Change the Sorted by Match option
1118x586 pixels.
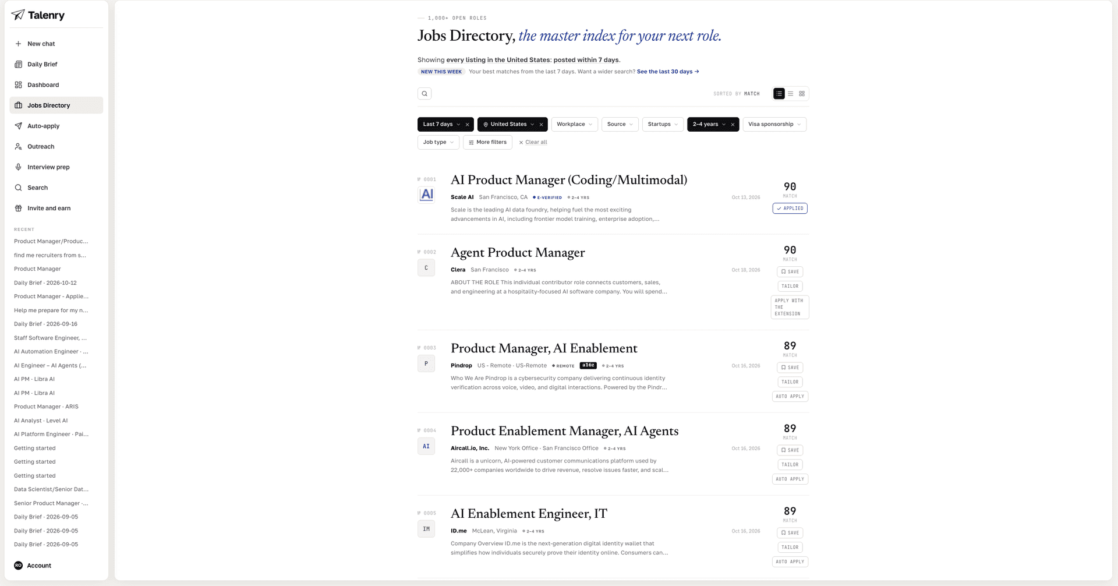click(736, 94)
